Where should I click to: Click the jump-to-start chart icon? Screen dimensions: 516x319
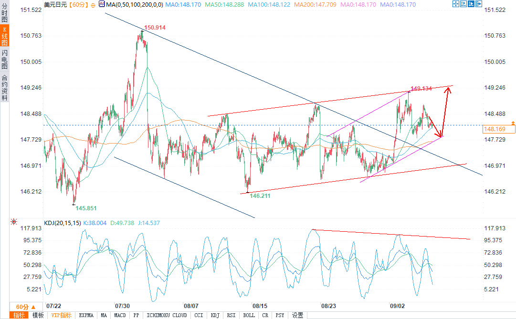(463, 4)
